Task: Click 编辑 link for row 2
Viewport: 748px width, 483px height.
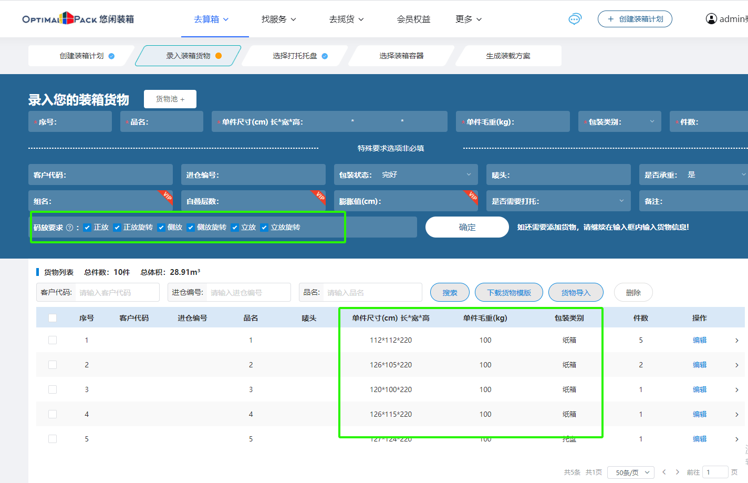Action: 700,365
